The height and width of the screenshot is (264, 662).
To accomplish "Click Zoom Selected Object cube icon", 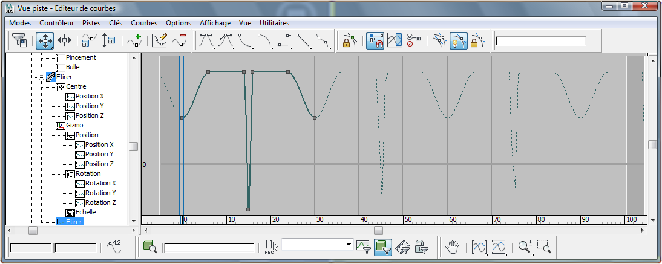I will [x=150, y=246].
